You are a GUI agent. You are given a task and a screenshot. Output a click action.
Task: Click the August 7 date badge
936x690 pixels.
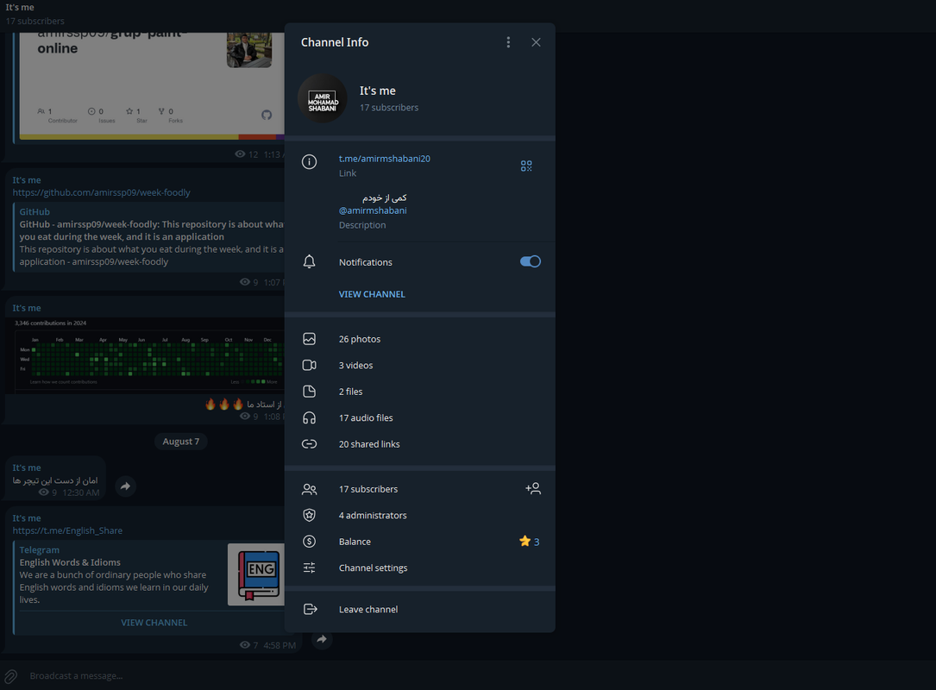point(181,442)
